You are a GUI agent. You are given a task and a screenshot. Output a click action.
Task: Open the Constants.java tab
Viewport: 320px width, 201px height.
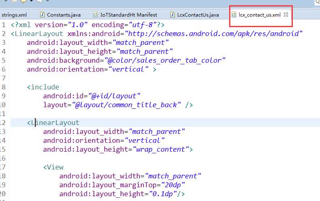tap(64, 15)
